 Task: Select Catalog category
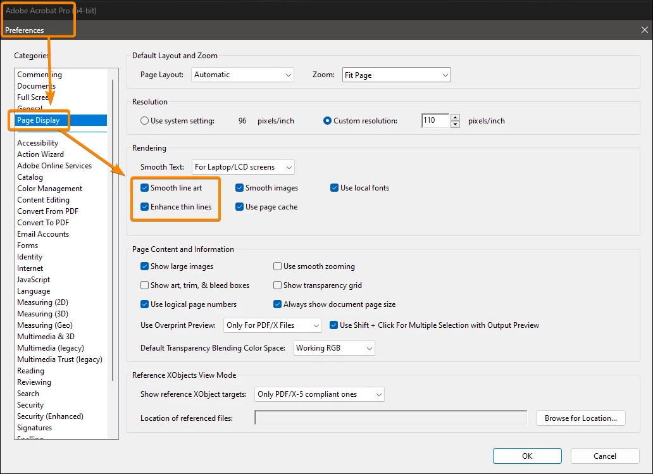30,177
